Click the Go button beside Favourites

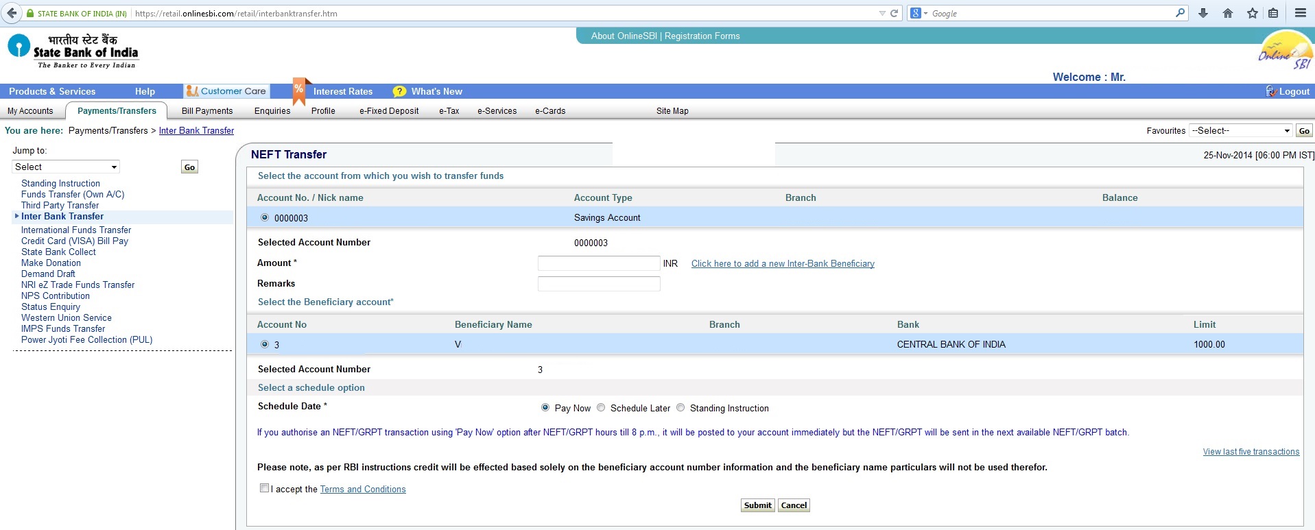[1304, 130]
